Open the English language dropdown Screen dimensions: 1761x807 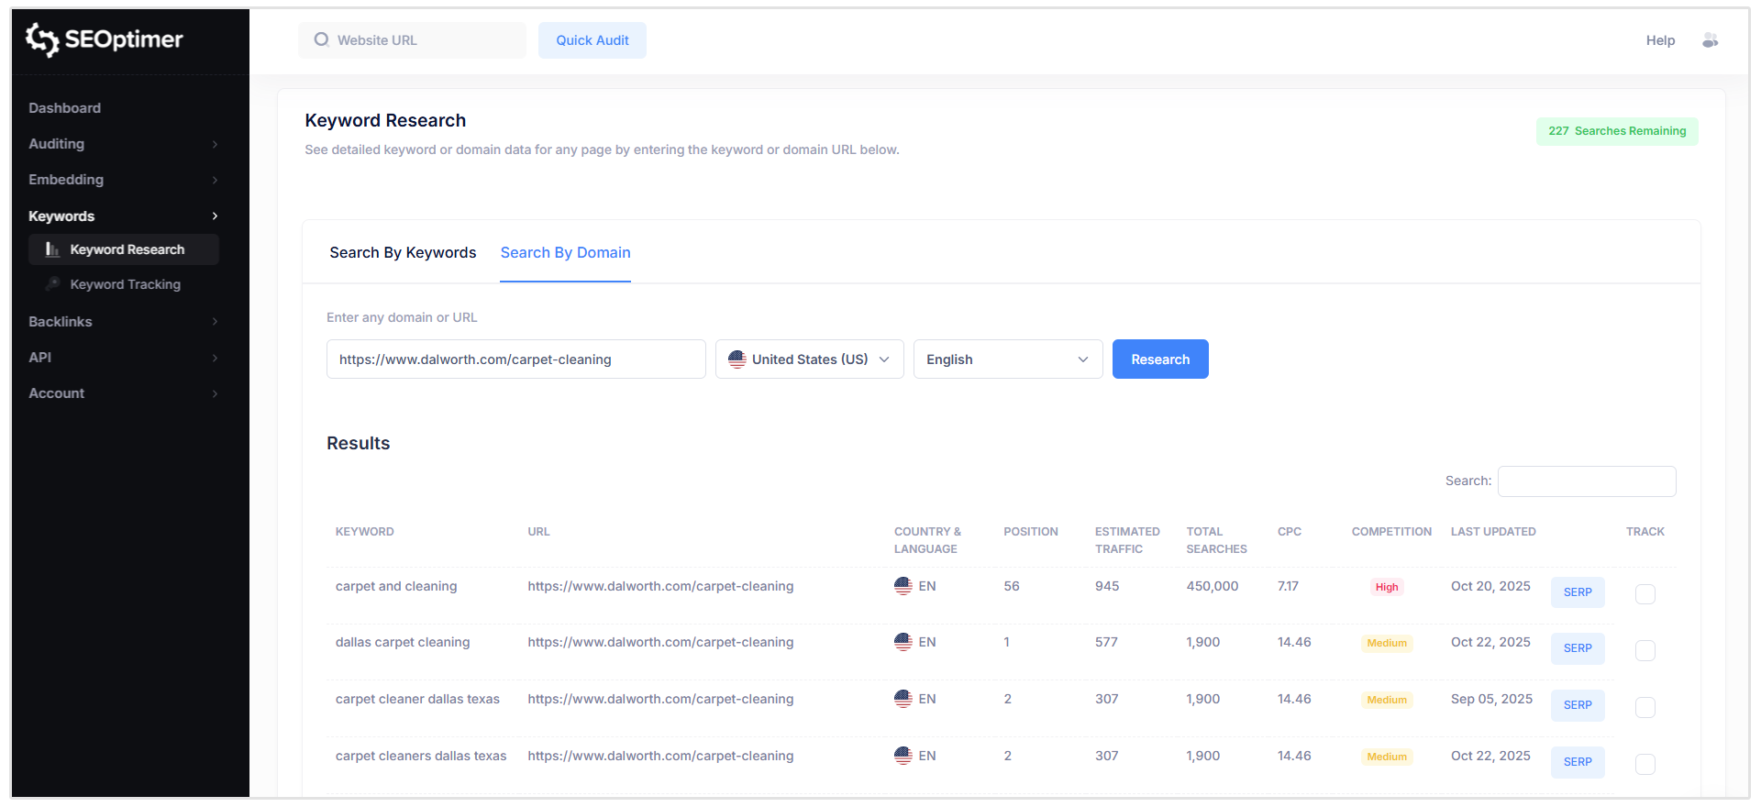[x=1007, y=359]
